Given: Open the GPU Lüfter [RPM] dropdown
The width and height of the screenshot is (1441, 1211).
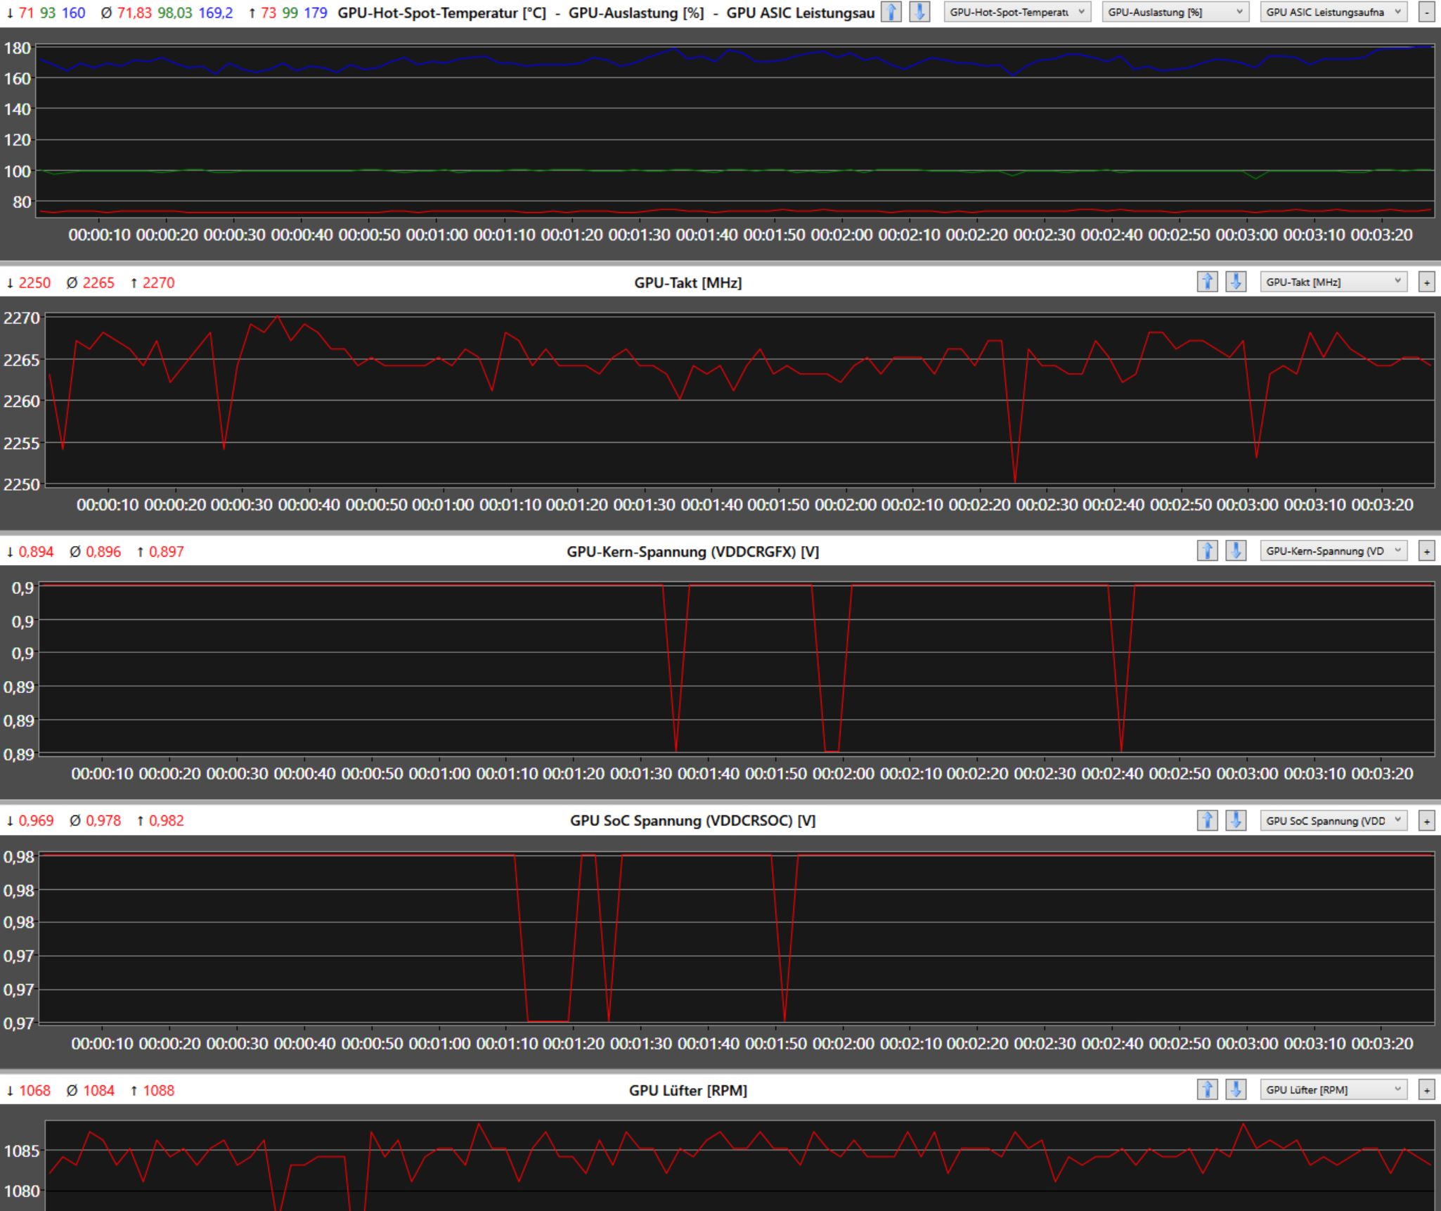Looking at the screenshot, I should pos(1333,1090).
